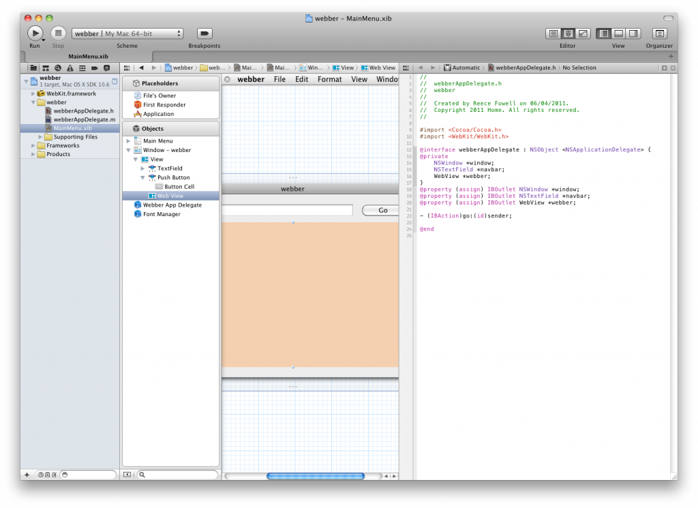Expand the Products group
The width and height of the screenshot is (698, 508).
pyautogui.click(x=33, y=154)
